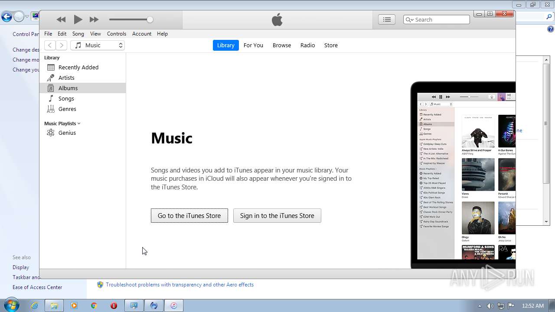555x312 pixels.
Task: Select Songs in the Library sidebar
Action: click(x=82, y=98)
